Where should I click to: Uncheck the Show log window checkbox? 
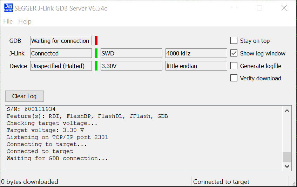coord(234,53)
